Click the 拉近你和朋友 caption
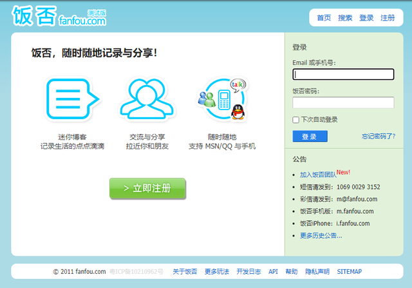Screen dimensions: 412x288 (x=147, y=146)
